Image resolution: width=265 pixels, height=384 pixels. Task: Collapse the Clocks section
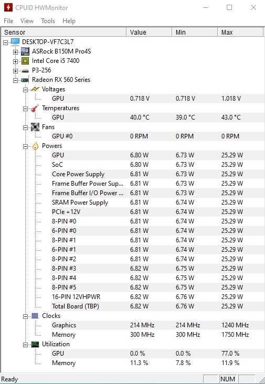click(26, 316)
